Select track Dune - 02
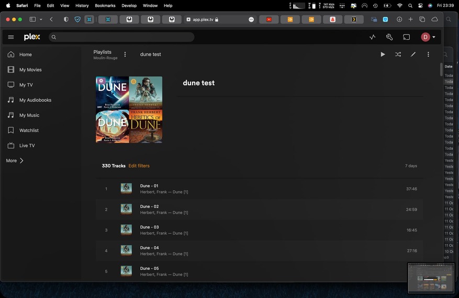The width and height of the screenshot is (459, 298). [260, 210]
